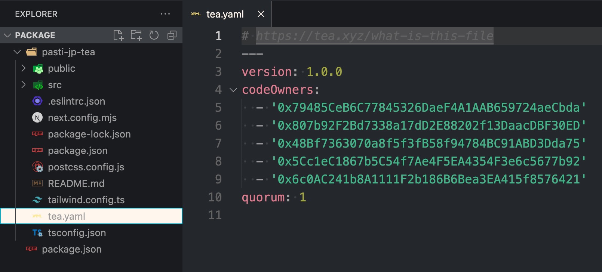
Task: Follow the tea.xyz what-is-this-file link
Action: (x=375, y=36)
